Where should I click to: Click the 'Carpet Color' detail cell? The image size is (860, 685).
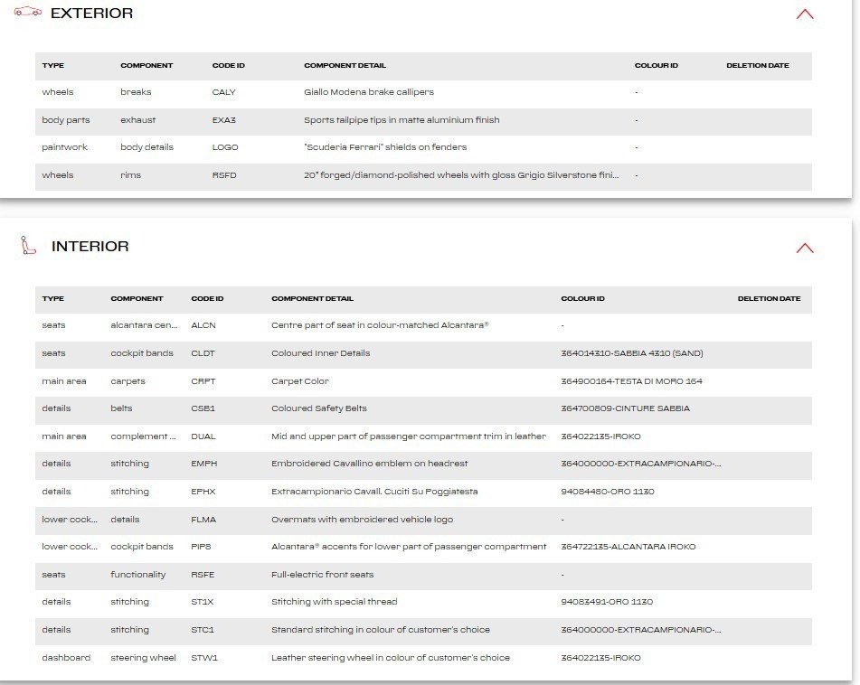click(300, 381)
